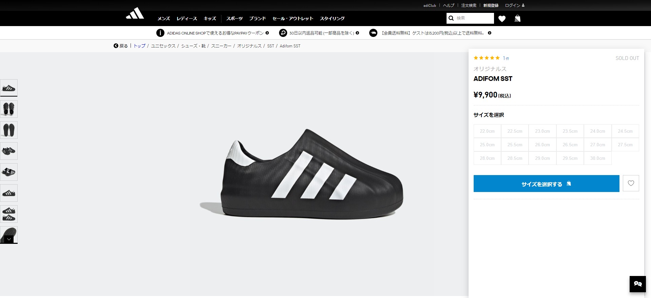Select the top-view pair thumbnail
Screen dimensions: 651x298
[x=9, y=109]
